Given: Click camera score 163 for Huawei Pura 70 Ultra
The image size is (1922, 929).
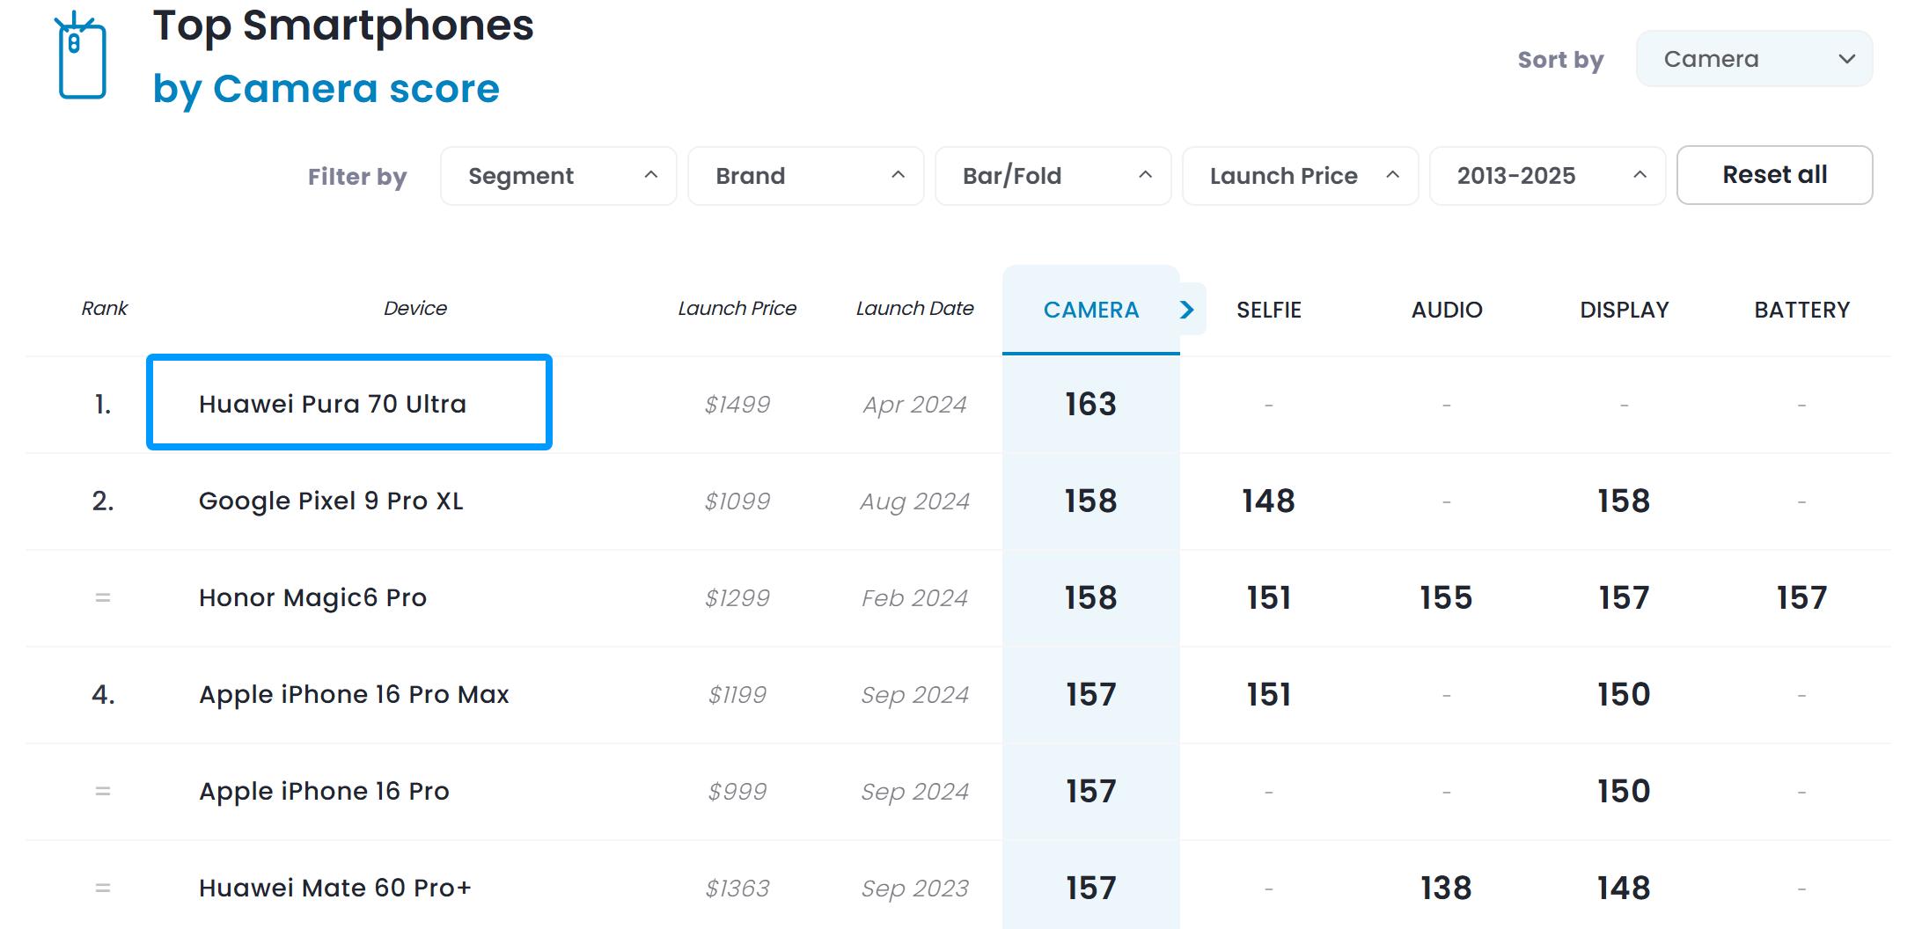Looking at the screenshot, I should point(1091,404).
